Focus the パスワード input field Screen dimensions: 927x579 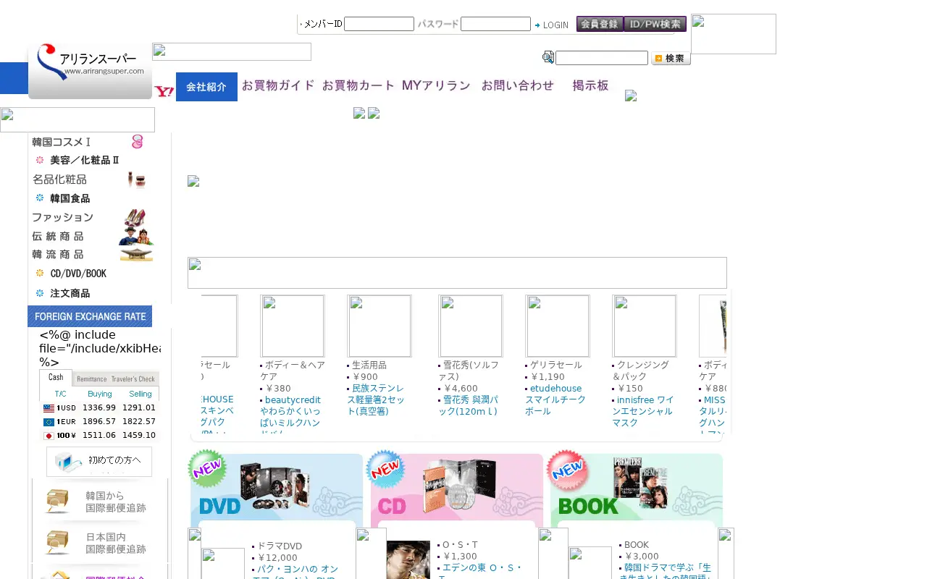point(495,24)
